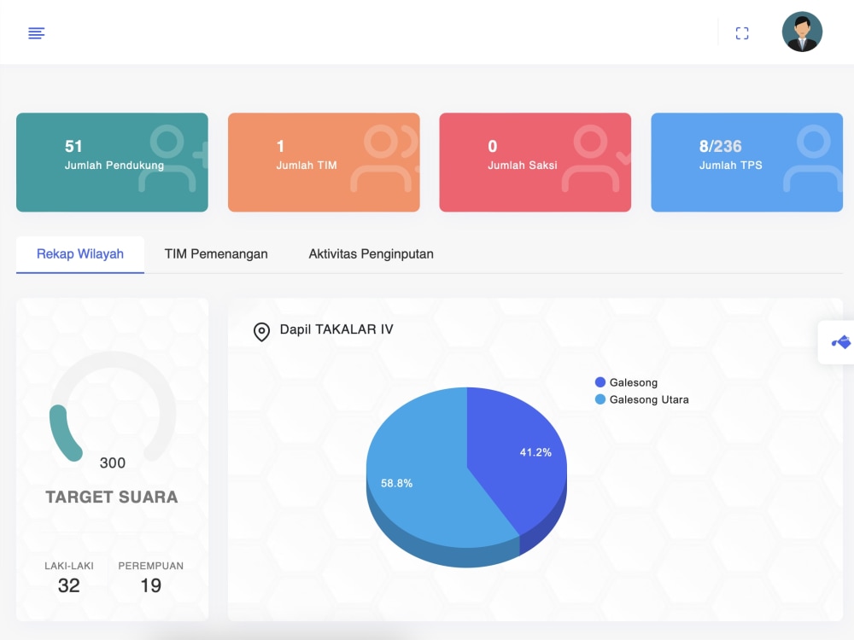Click the Galesong Utara legend color dot
The height and width of the screenshot is (640, 854).
click(600, 399)
